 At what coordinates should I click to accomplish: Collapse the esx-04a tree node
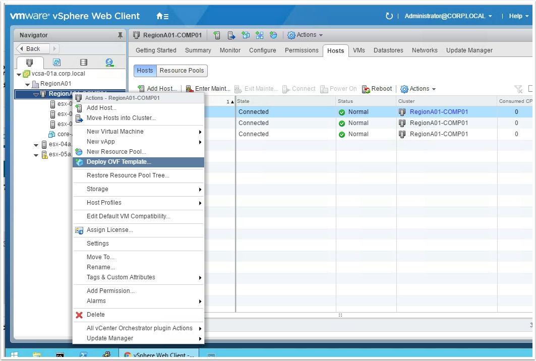coord(36,145)
